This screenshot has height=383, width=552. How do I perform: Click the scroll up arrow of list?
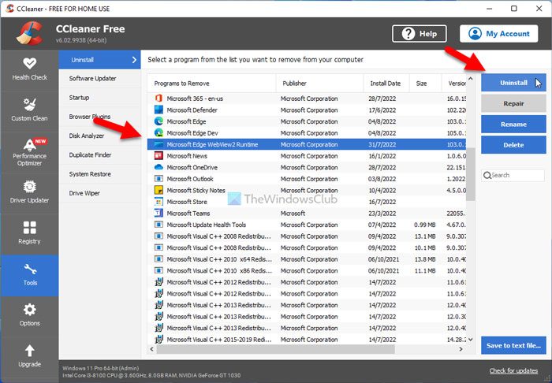(471, 79)
